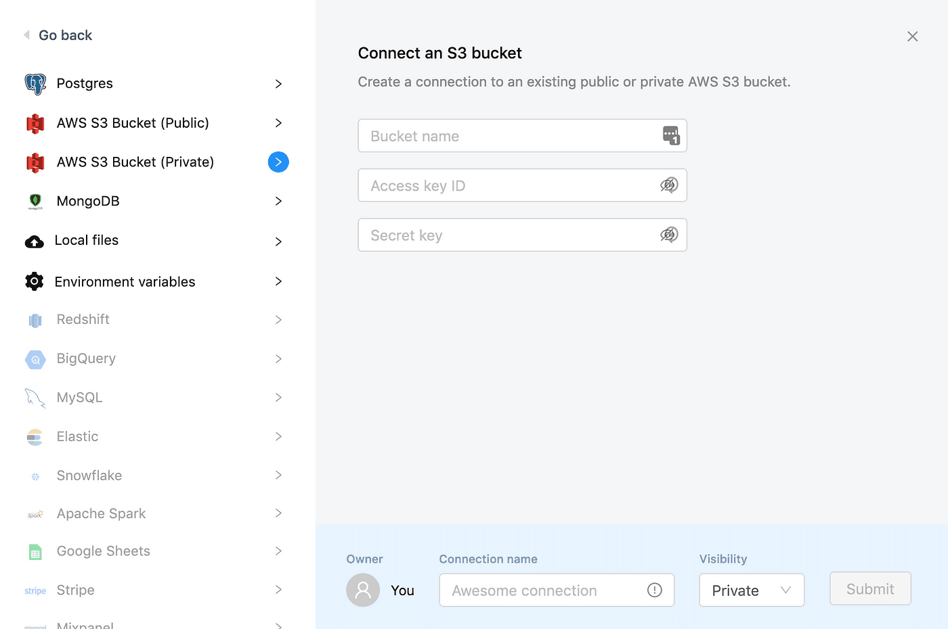Image resolution: width=948 pixels, height=629 pixels.
Task: Click the Google Sheets icon
Action: 35,552
